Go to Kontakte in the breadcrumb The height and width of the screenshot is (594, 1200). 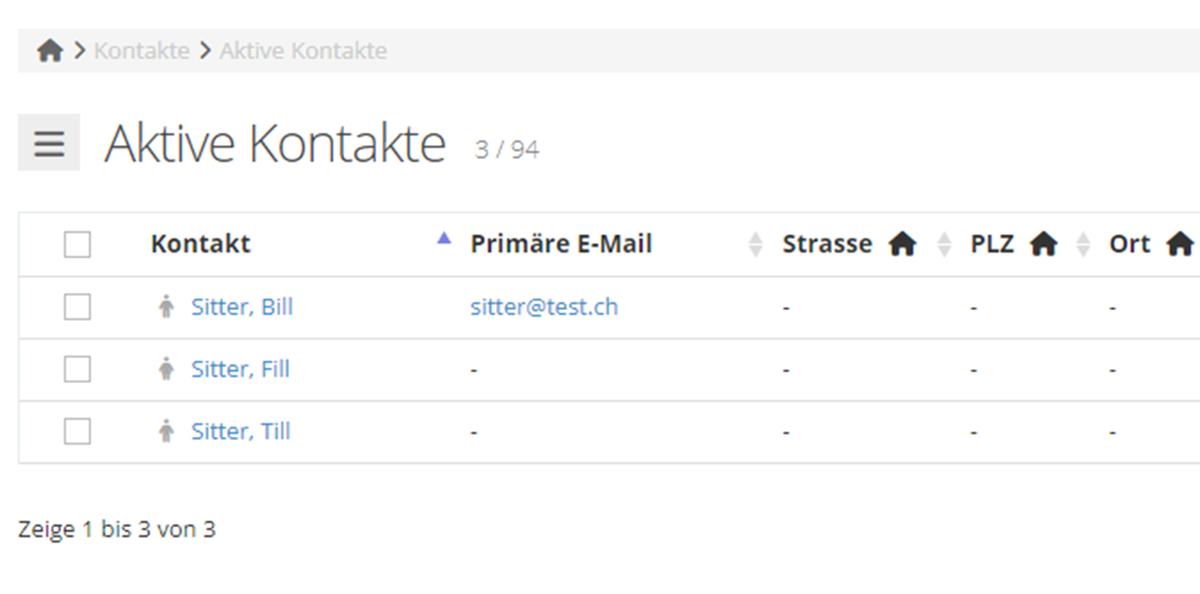tap(142, 51)
